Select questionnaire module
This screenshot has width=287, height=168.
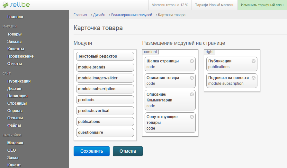pos(105,132)
